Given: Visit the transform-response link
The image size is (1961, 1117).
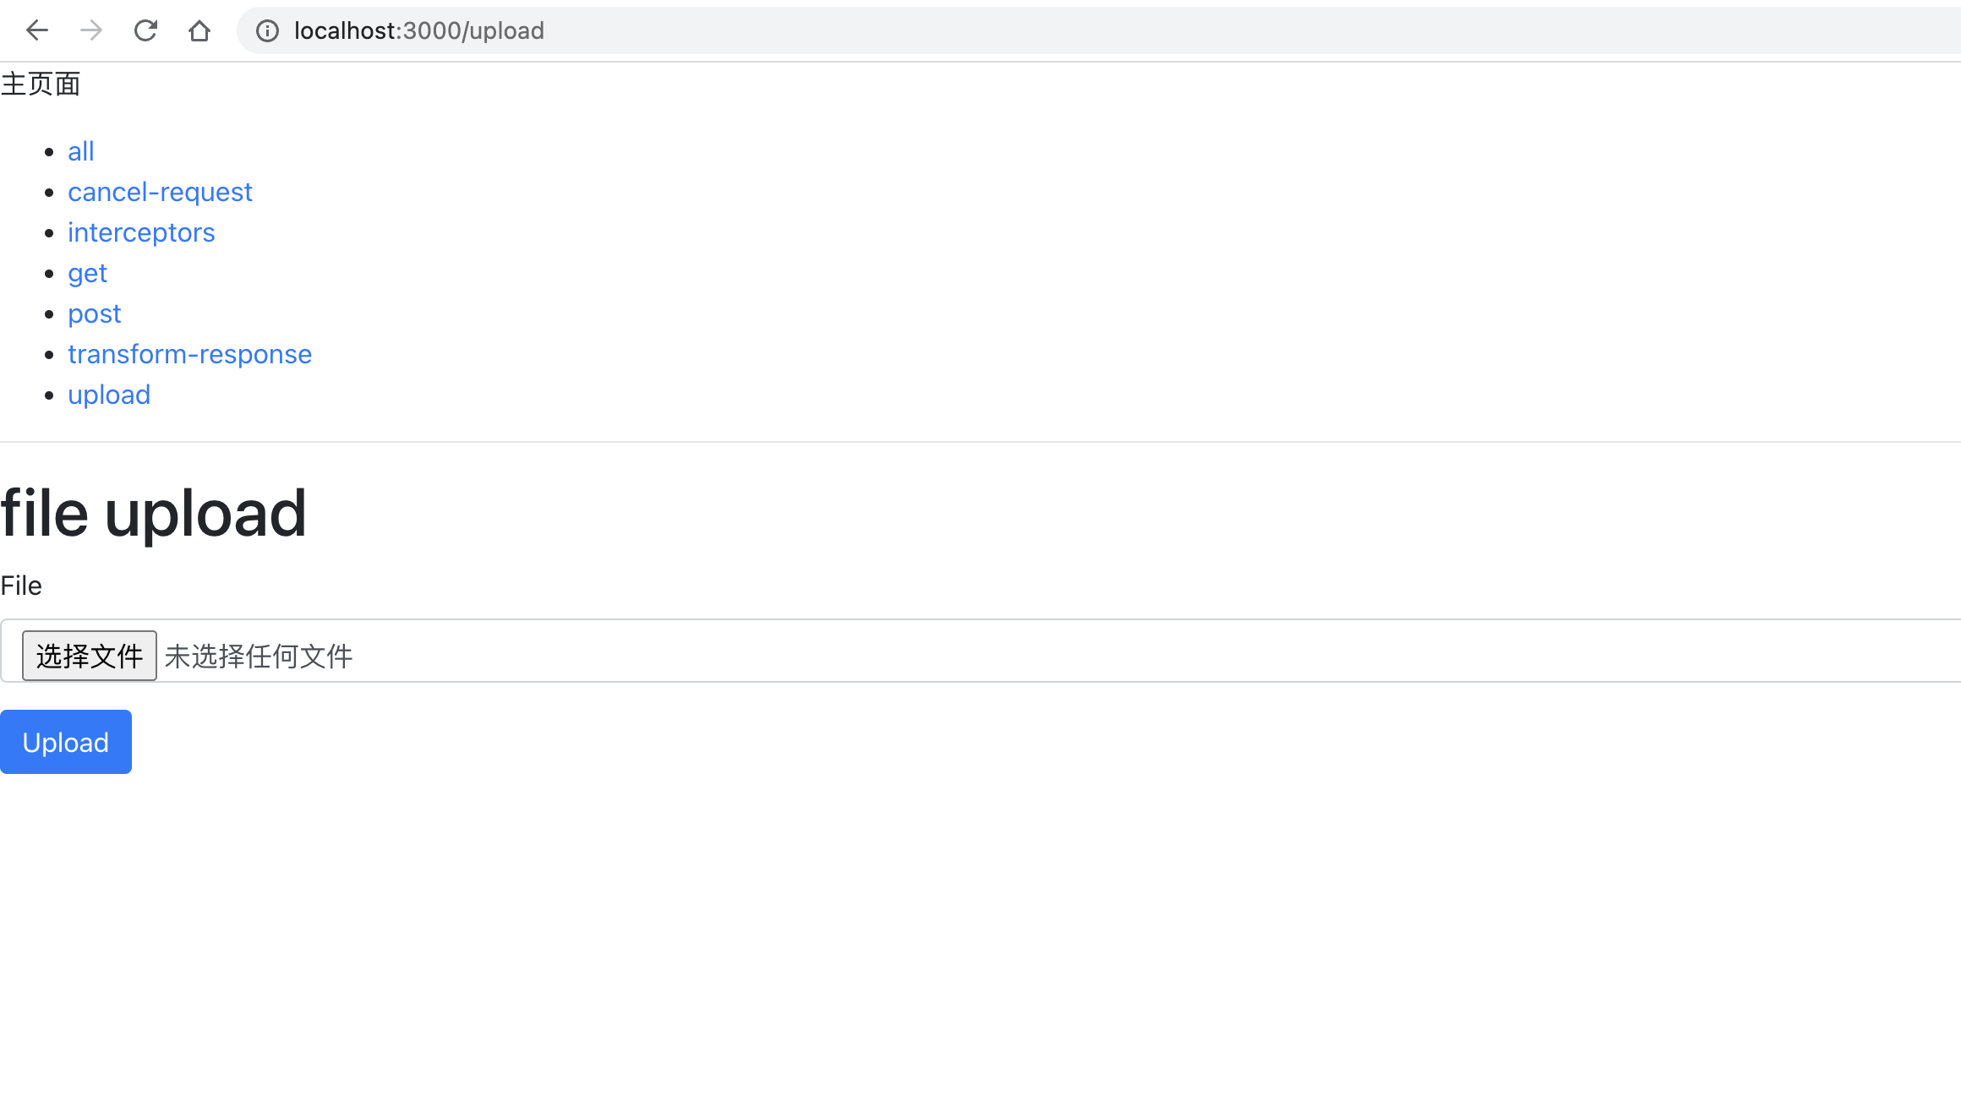Looking at the screenshot, I should click(189, 354).
